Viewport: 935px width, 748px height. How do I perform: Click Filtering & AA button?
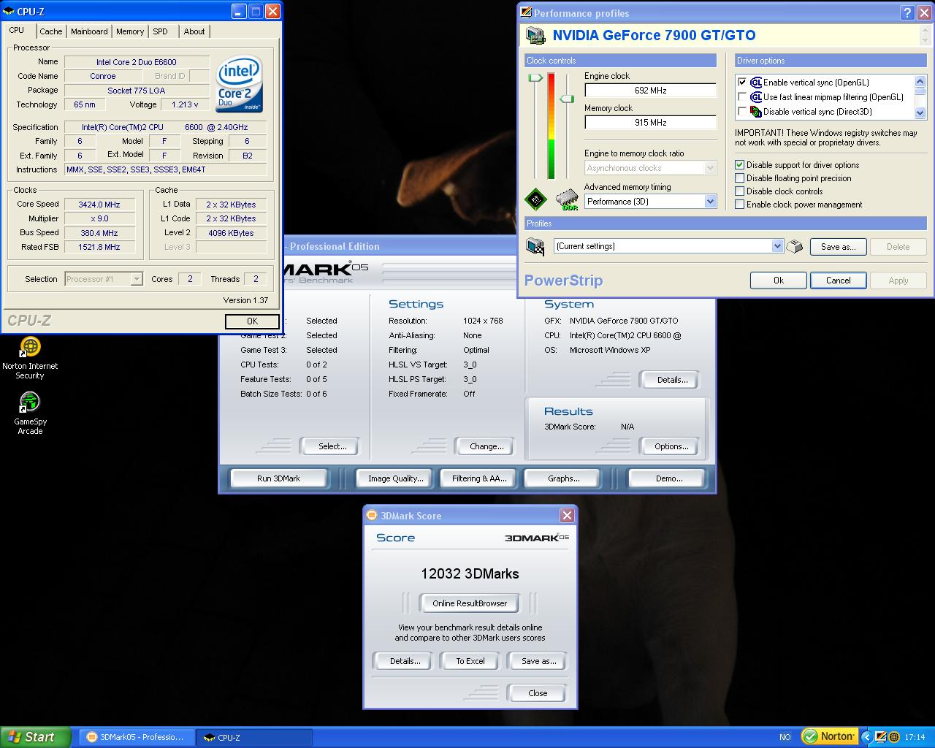point(478,478)
